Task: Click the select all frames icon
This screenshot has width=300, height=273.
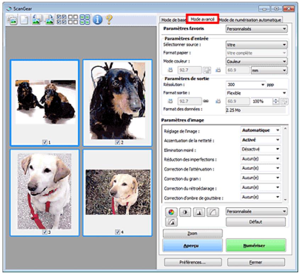Action: tap(61, 20)
